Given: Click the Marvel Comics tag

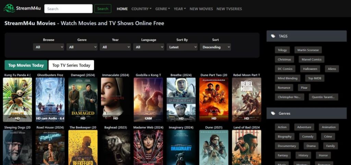Looking at the screenshot, I should point(311,59).
